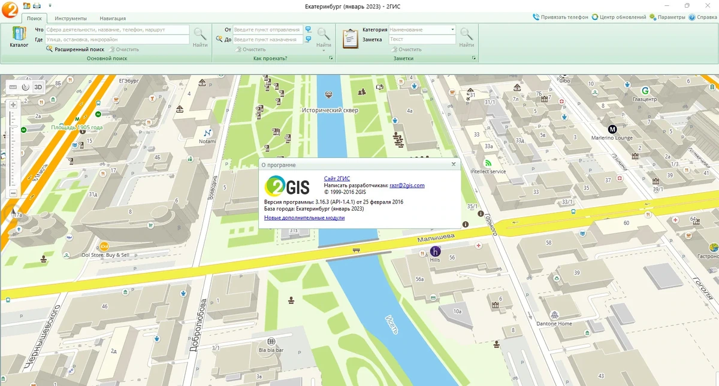The height and width of the screenshot is (386, 719).
Task: Close the О программе dialog
Action: [454, 164]
